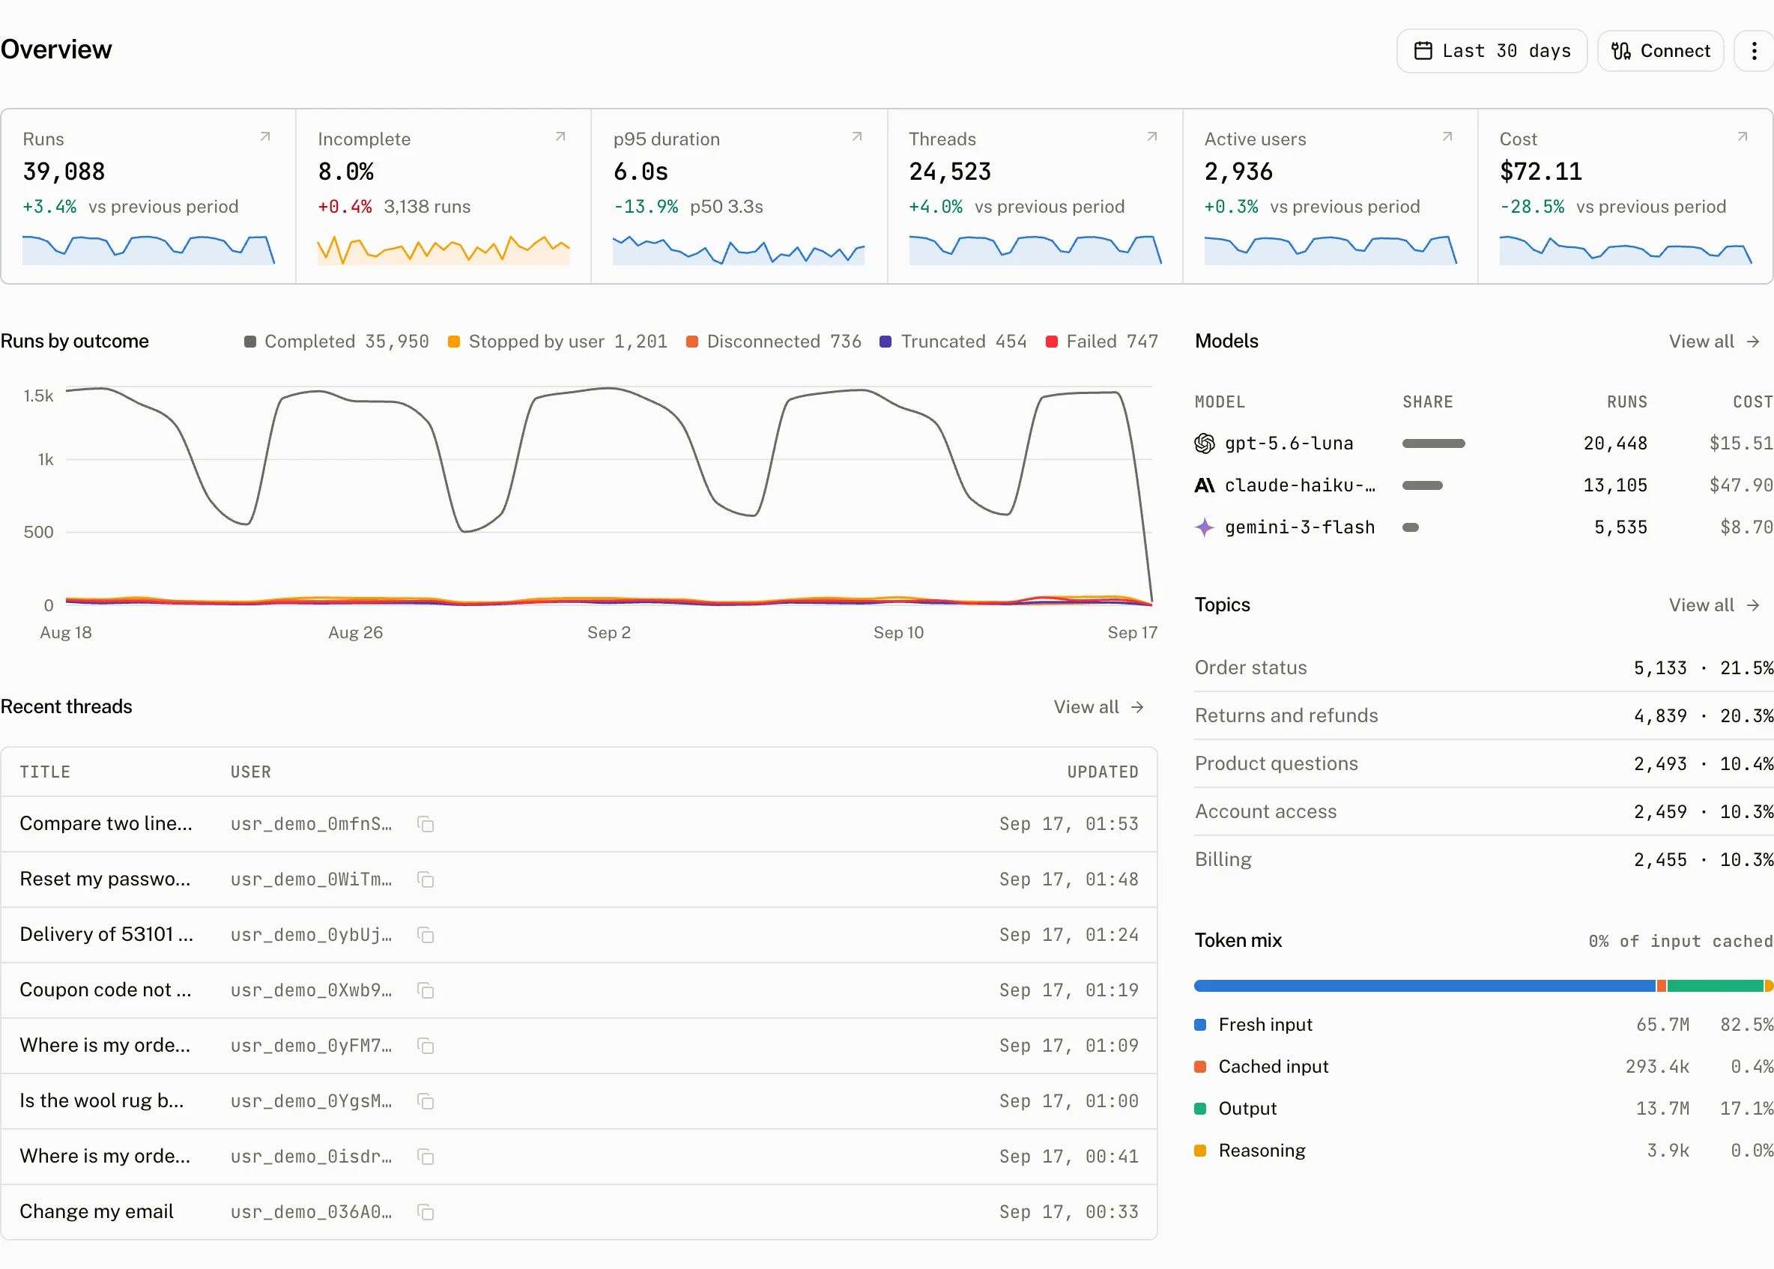
Task: Sort models by the RUNS column header
Action: point(1627,402)
